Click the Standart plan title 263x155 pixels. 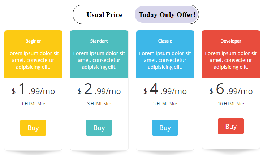point(99,41)
